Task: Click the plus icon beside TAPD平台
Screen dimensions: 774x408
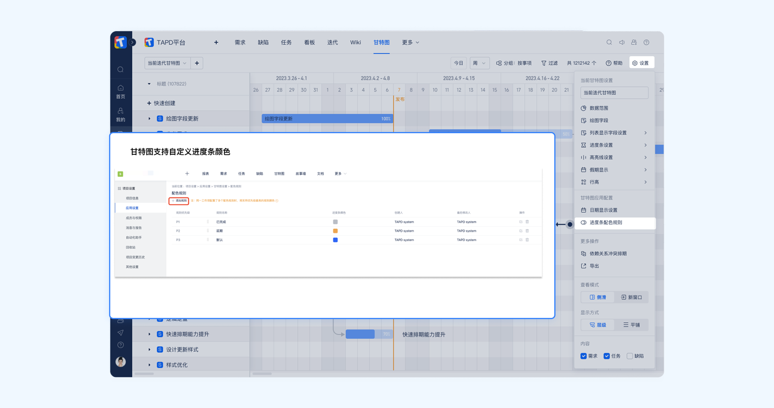Action: point(216,43)
